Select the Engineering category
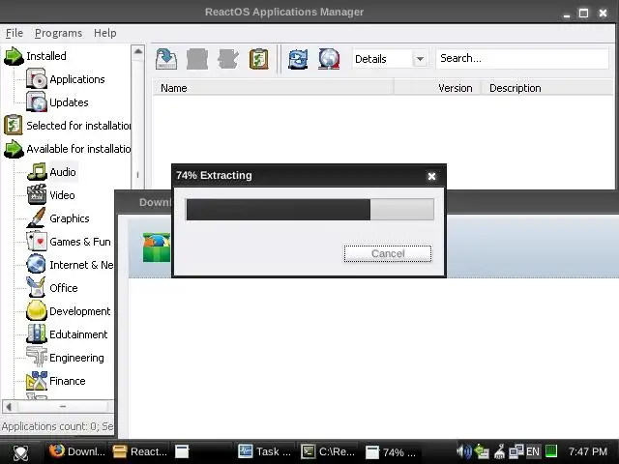 (76, 358)
